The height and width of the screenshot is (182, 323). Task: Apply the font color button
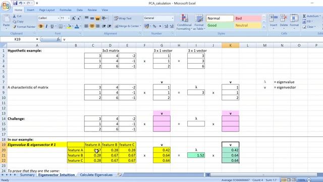point(77,26)
